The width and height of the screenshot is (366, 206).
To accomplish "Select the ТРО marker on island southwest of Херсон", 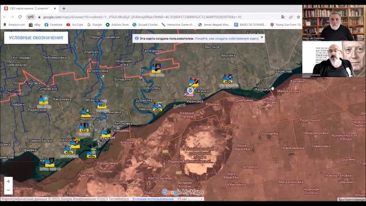I will tap(91, 154).
